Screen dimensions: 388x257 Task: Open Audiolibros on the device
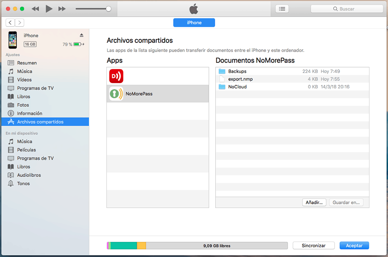pyautogui.click(x=45, y=175)
